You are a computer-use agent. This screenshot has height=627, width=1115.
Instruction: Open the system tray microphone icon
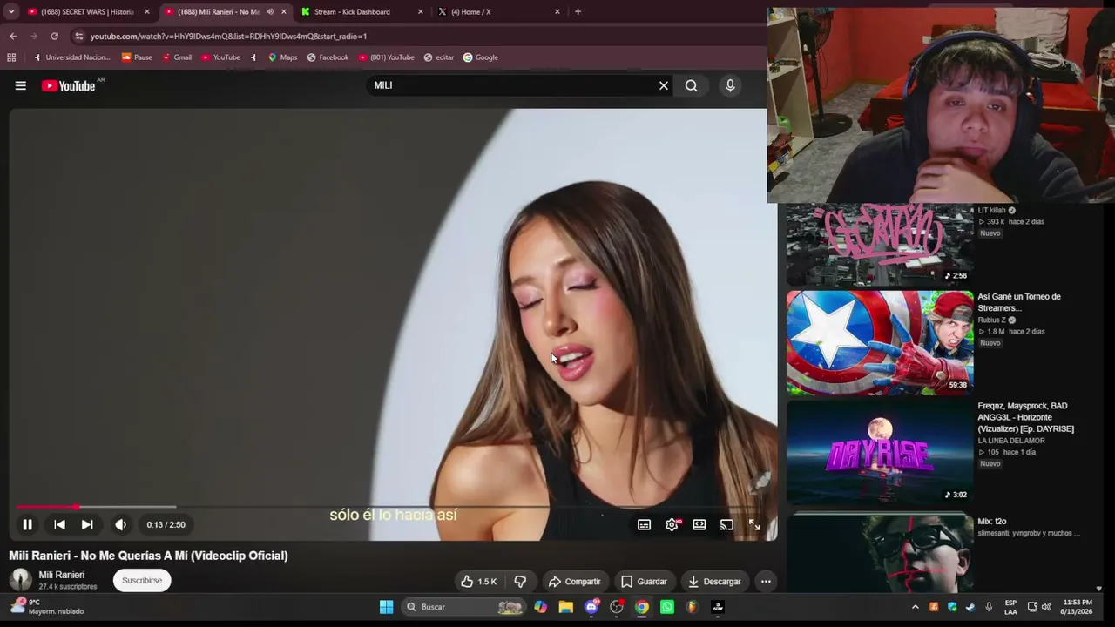988,607
